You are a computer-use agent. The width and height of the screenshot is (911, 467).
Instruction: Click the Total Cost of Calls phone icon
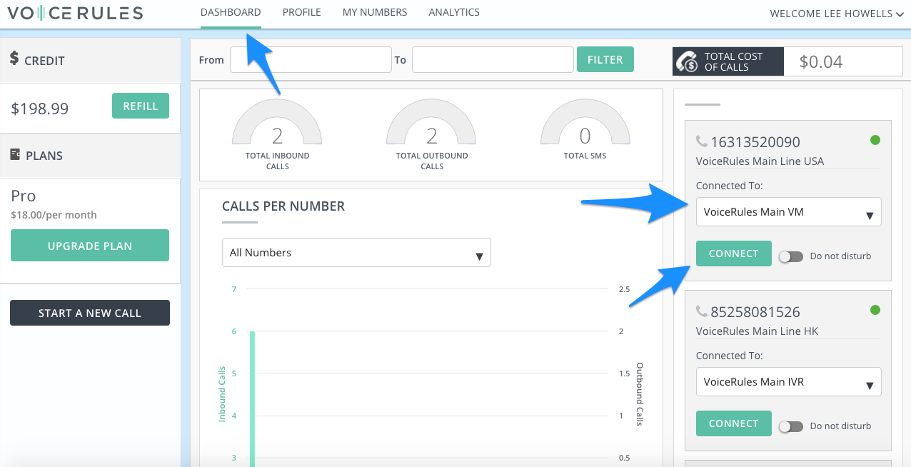(x=688, y=62)
